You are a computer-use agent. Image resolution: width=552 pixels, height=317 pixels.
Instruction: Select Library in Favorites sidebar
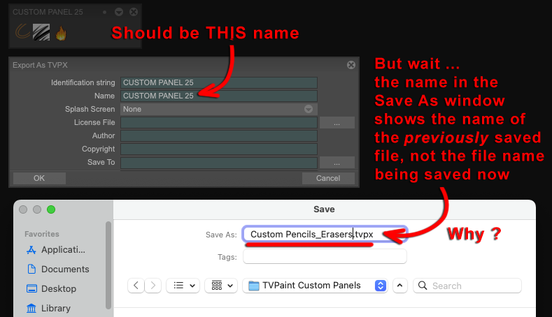point(48,309)
